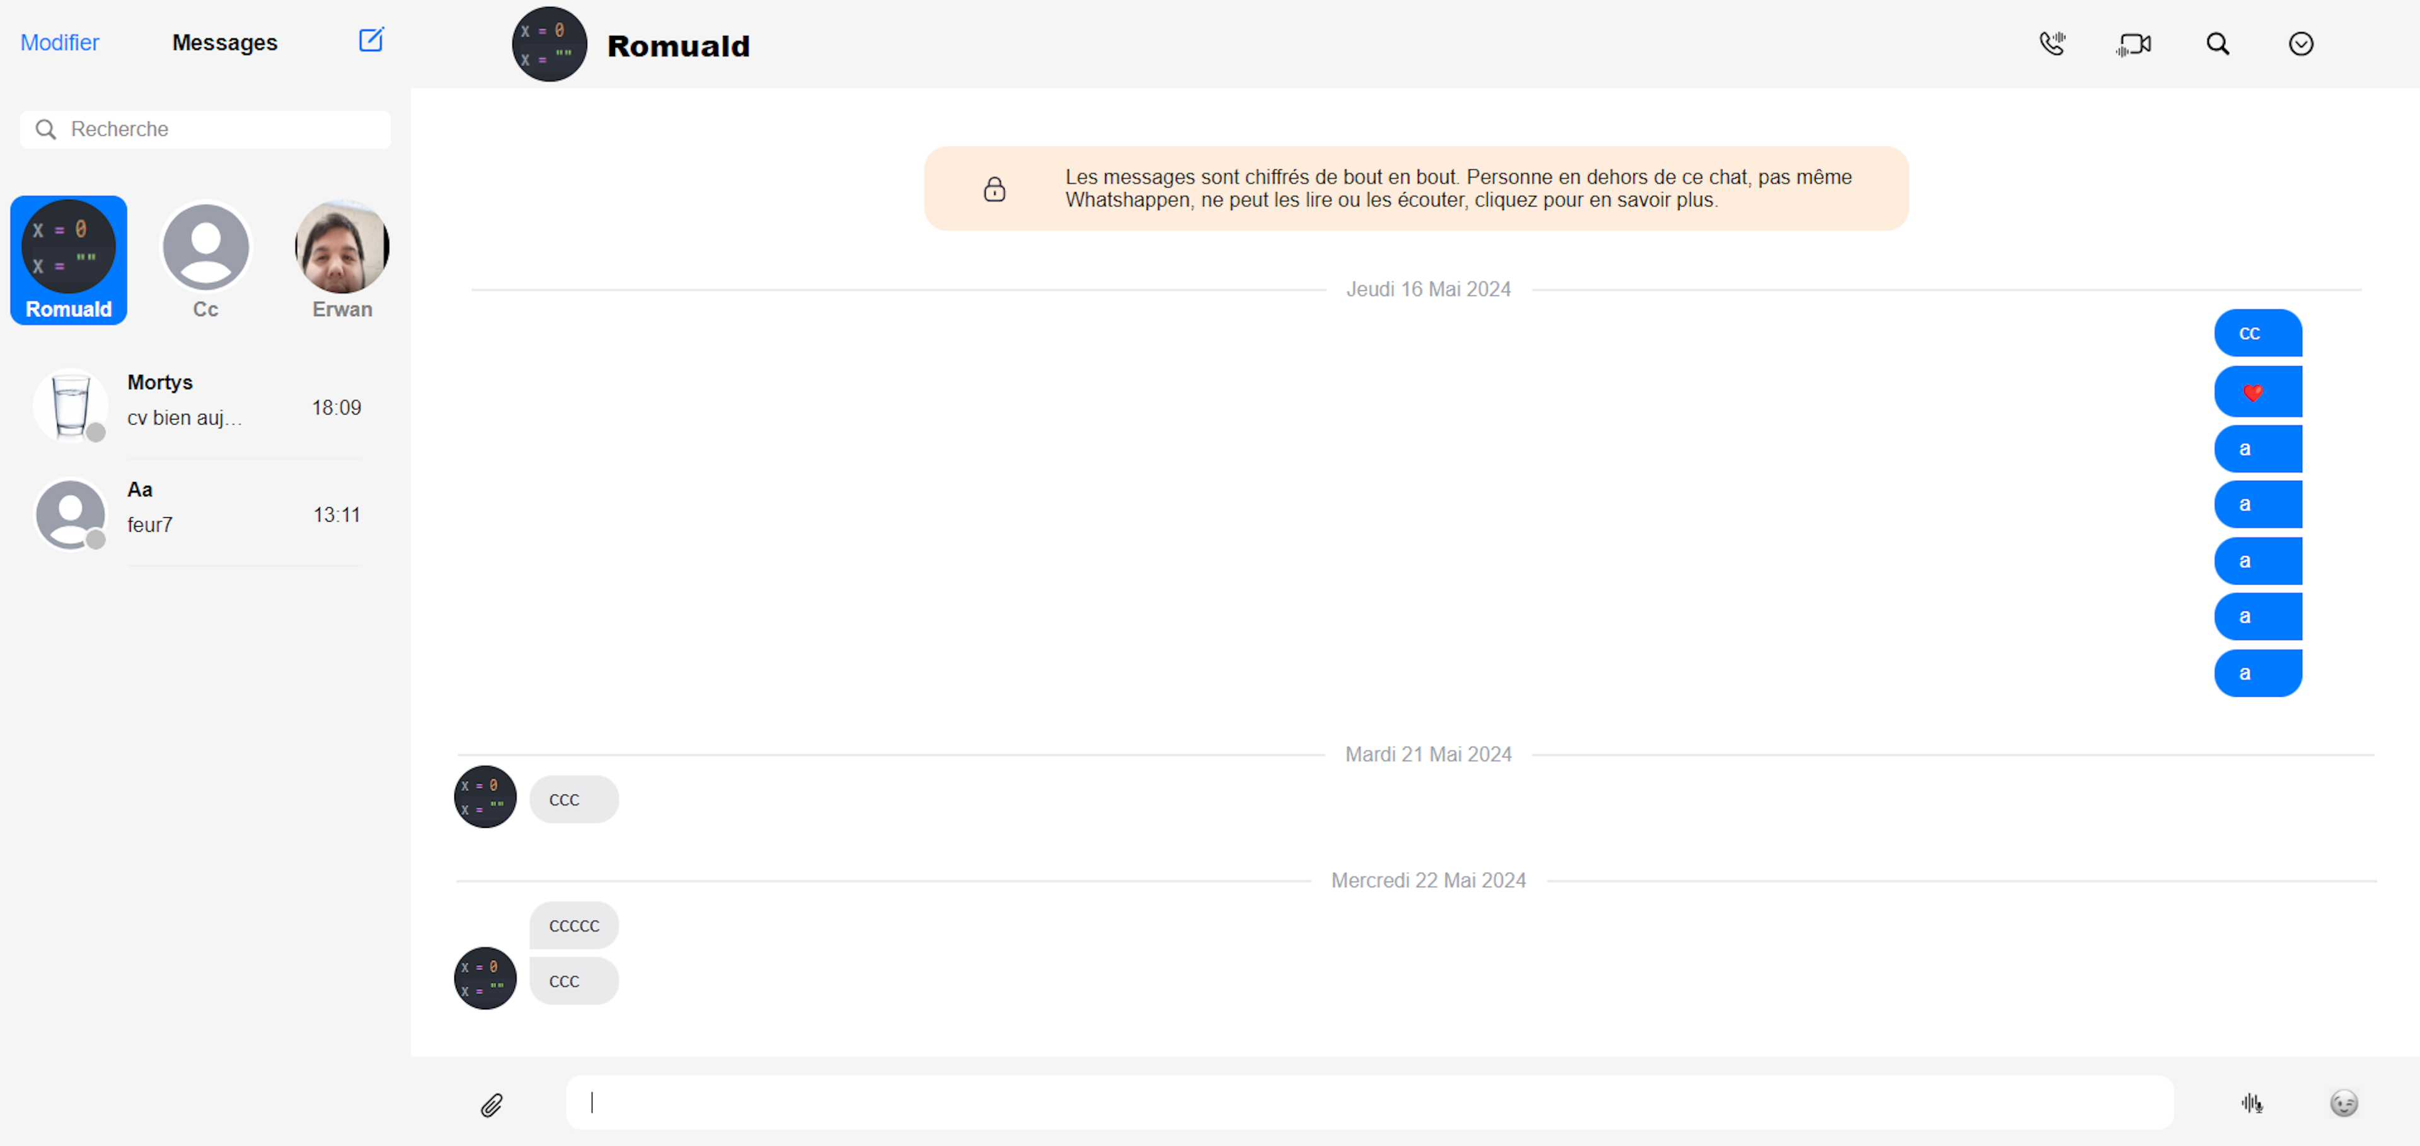This screenshot has width=2420, height=1146.
Task: Open the Aa conversation
Action: 197,514
